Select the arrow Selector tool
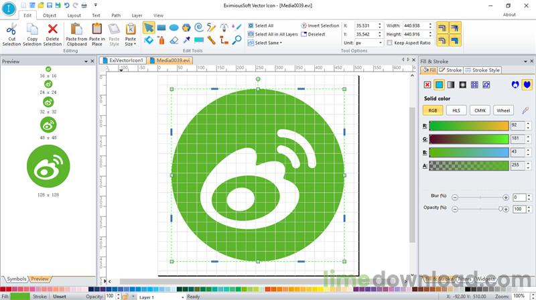 tap(149, 27)
